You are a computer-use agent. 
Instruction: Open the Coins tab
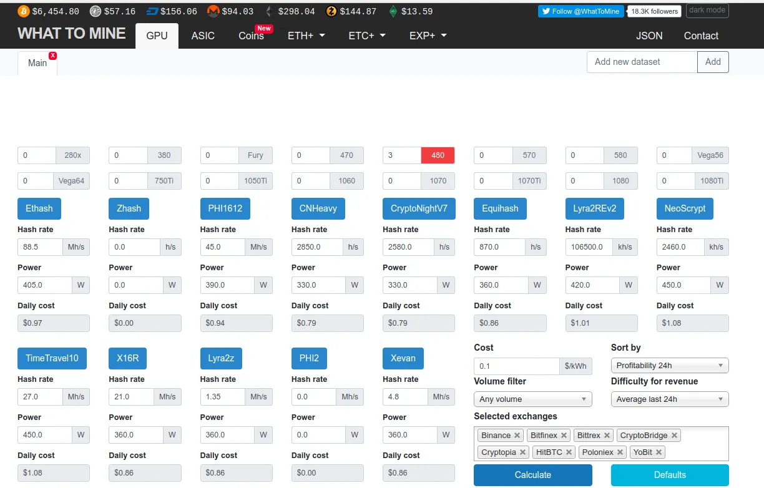pyautogui.click(x=252, y=36)
